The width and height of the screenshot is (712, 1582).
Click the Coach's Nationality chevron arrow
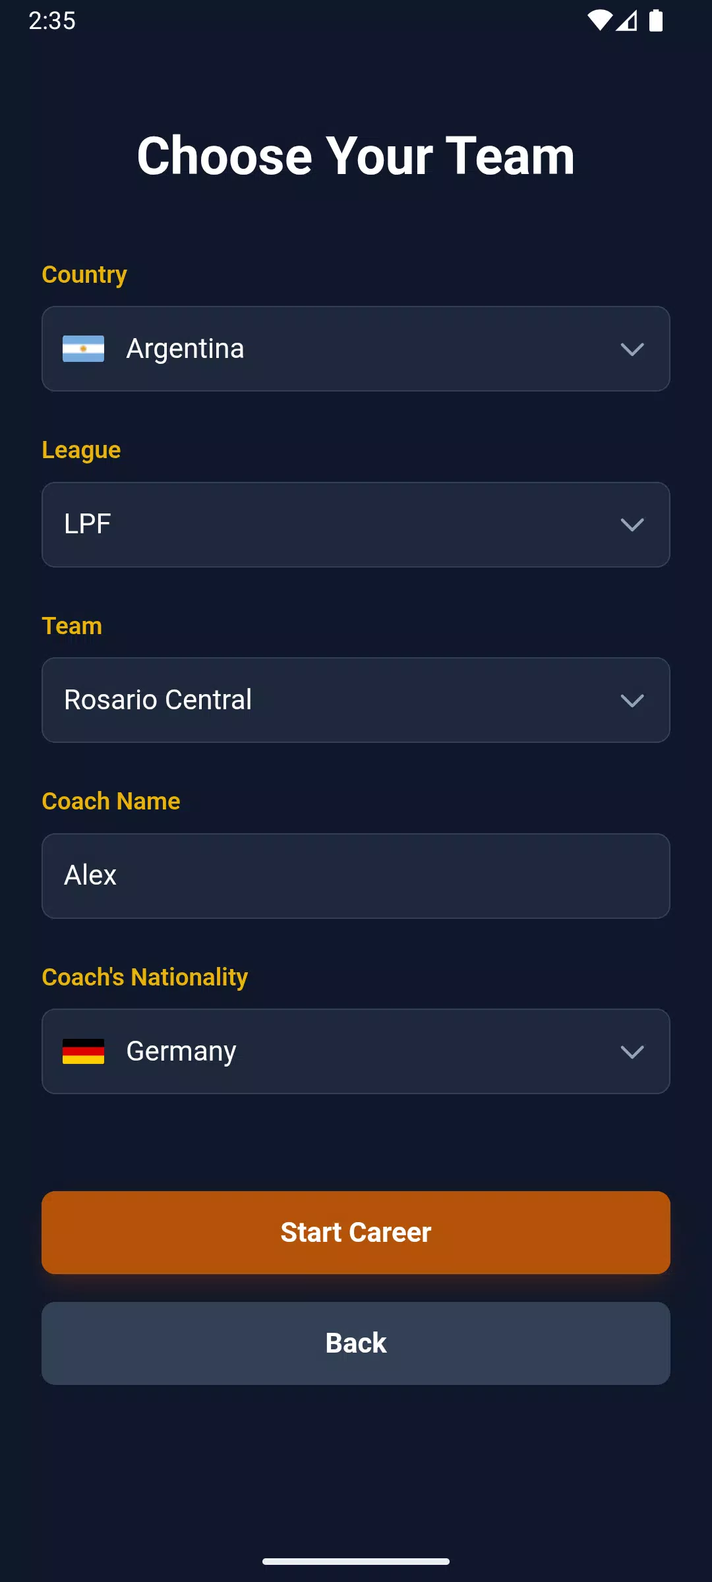[x=632, y=1052]
